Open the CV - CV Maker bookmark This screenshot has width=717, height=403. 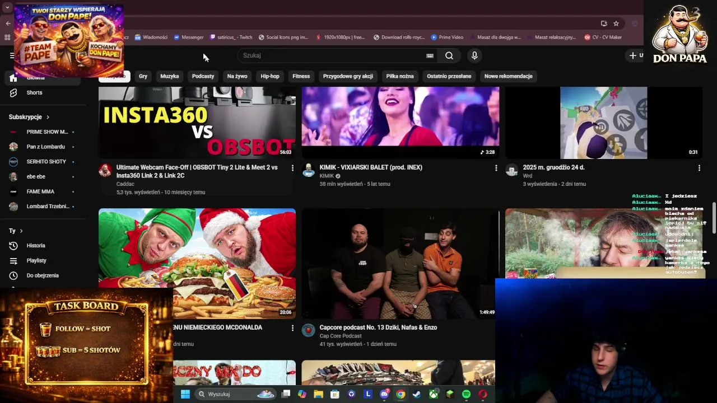pos(603,38)
